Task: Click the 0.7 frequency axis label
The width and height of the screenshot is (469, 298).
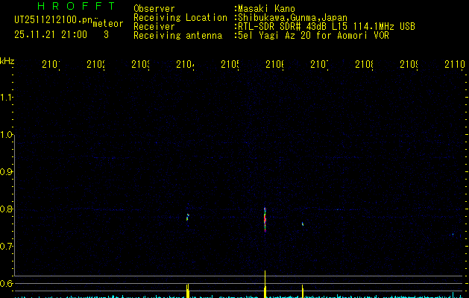Action: pyautogui.click(x=7, y=247)
